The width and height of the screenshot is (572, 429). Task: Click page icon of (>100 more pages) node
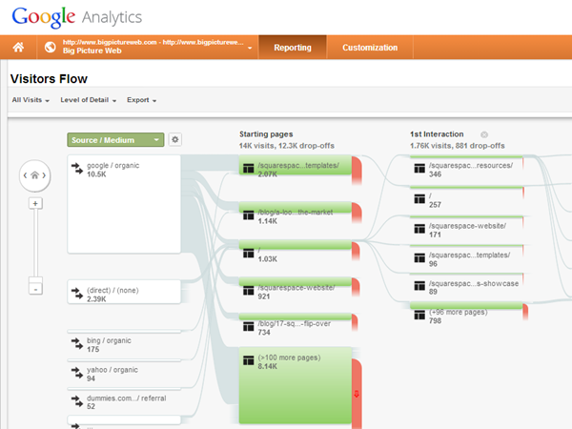click(249, 360)
